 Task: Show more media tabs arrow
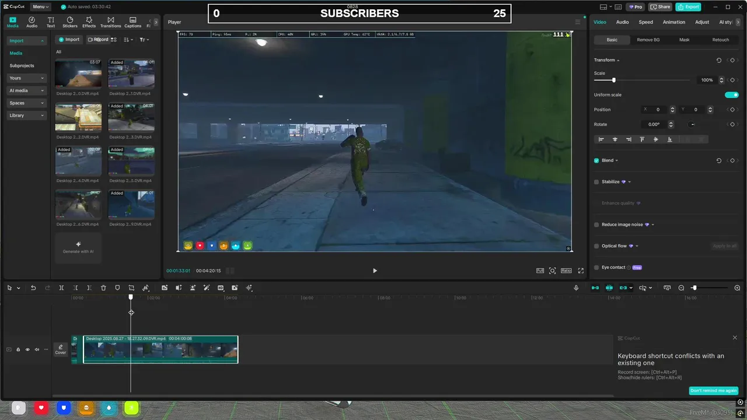[x=156, y=22]
